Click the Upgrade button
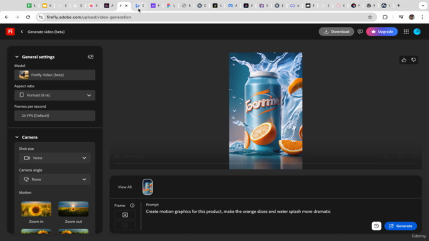 coord(381,31)
